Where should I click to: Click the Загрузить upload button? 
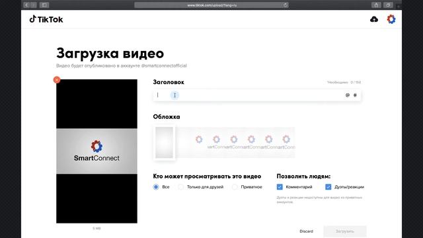(x=345, y=231)
